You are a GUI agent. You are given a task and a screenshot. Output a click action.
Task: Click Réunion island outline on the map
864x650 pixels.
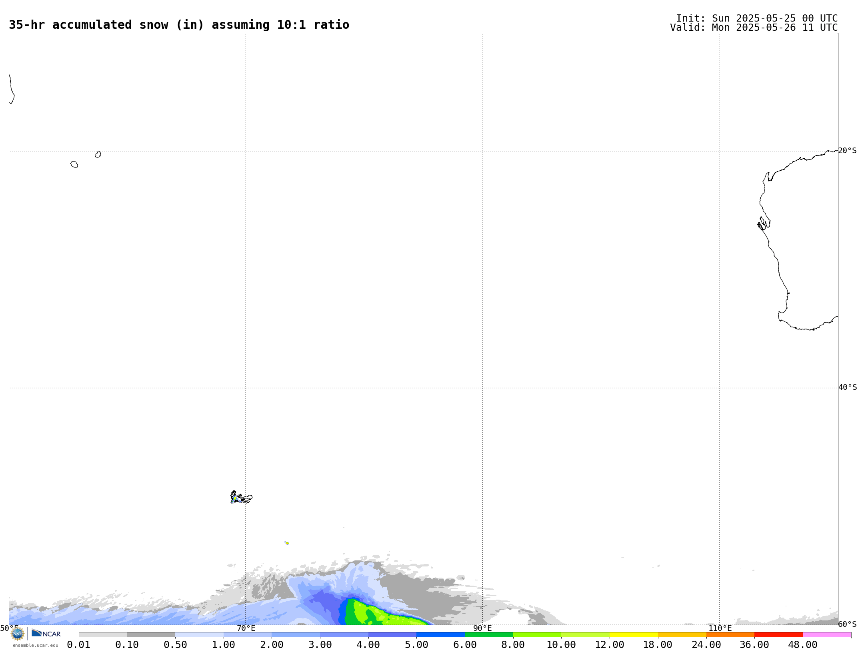tap(74, 164)
